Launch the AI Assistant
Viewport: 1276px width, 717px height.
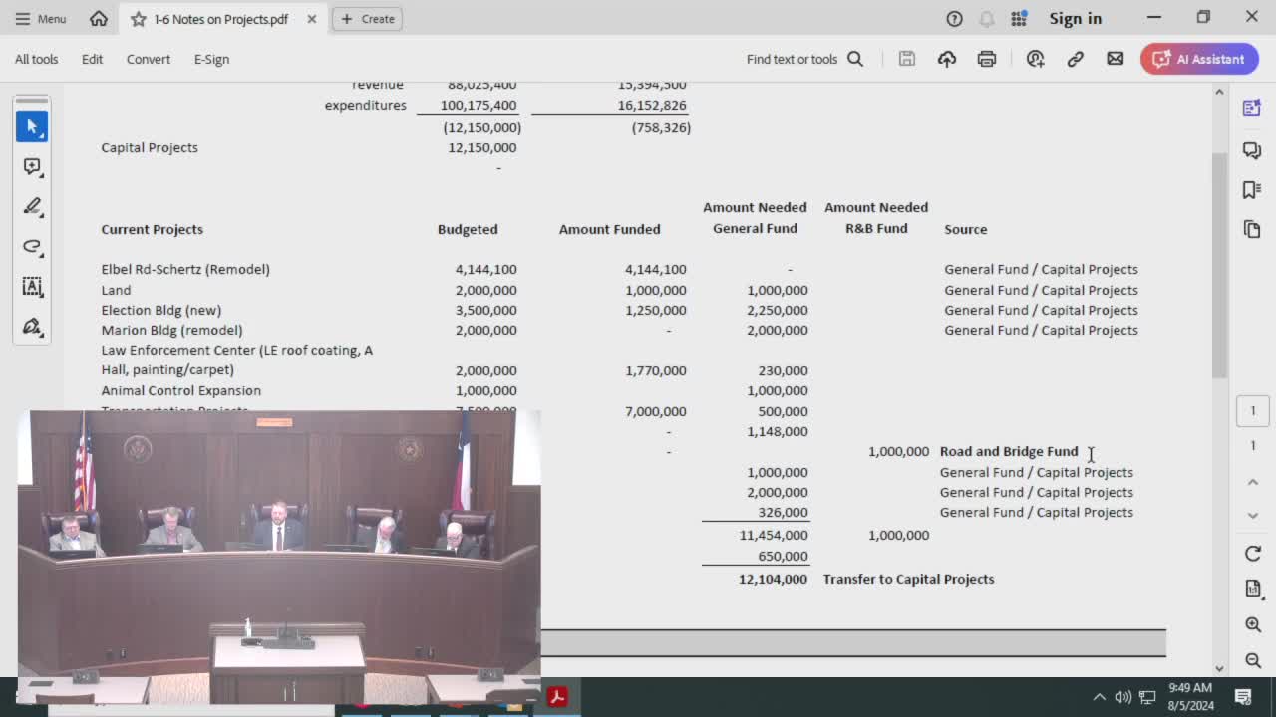[1199, 59]
